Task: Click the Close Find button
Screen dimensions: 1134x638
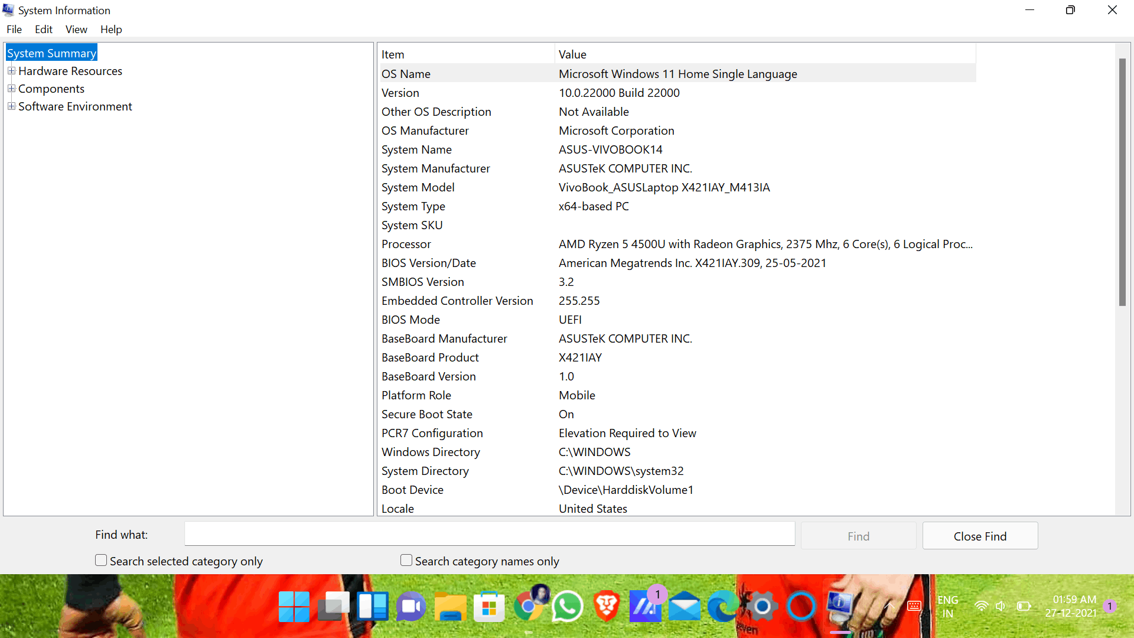Action: [x=980, y=536]
